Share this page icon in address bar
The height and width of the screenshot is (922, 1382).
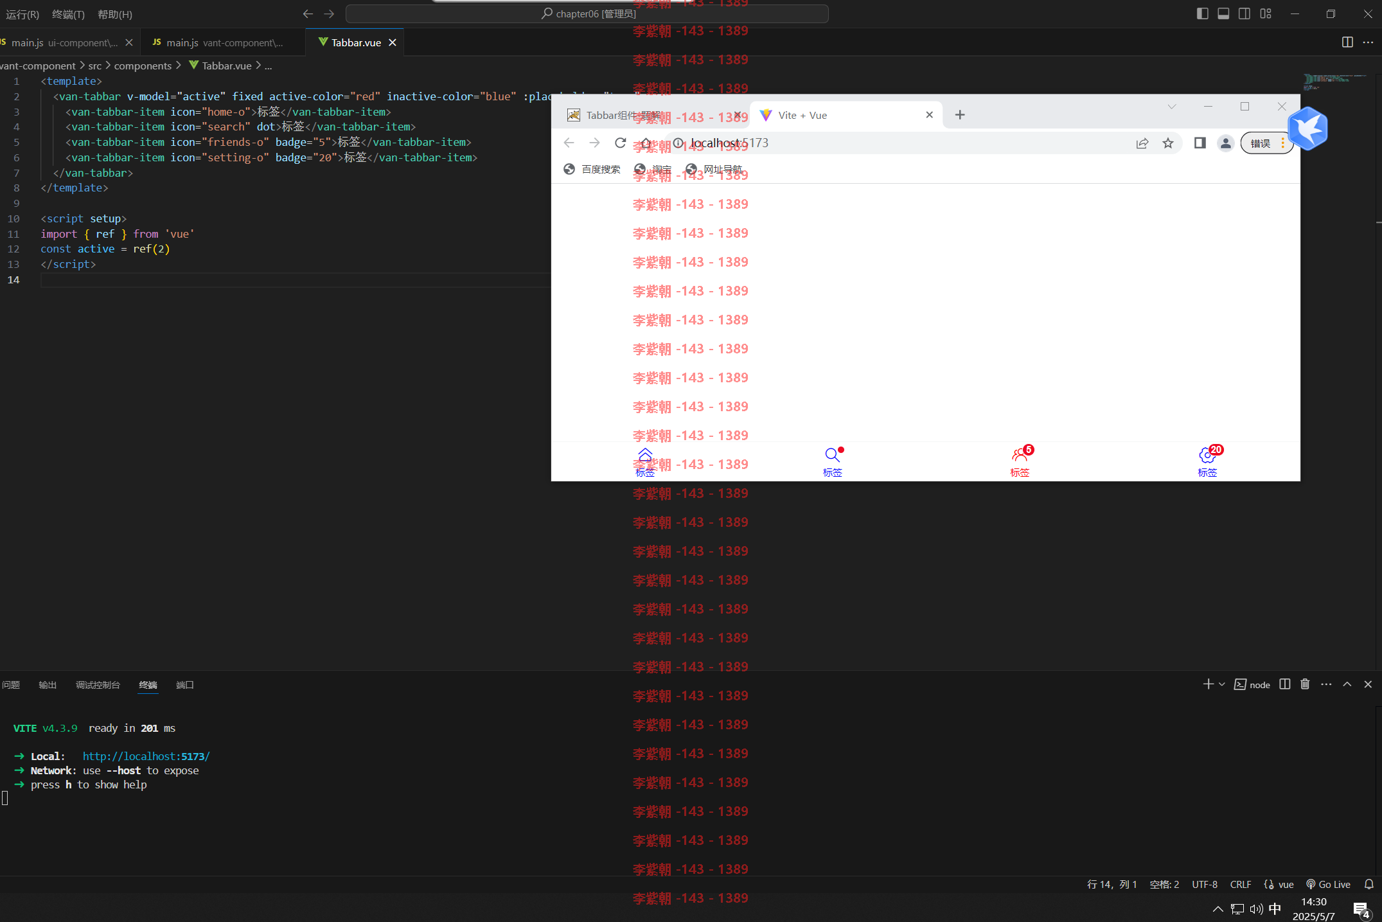(1142, 143)
